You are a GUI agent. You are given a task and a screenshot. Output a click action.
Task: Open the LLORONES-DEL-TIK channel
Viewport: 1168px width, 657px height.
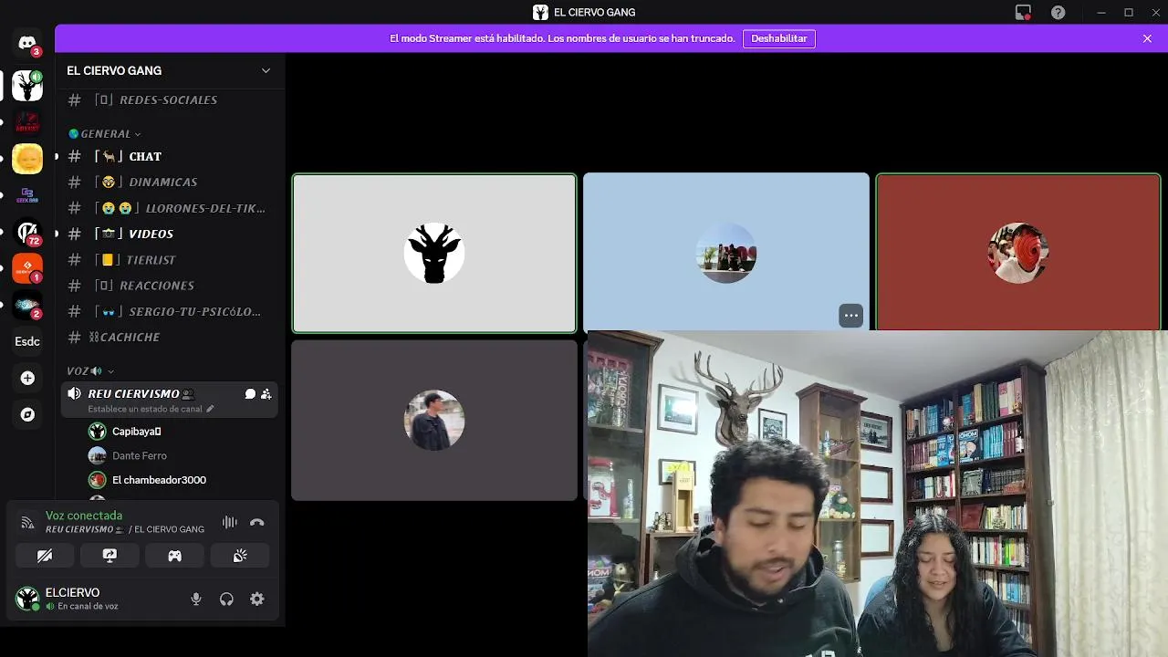pyautogui.click(x=170, y=208)
